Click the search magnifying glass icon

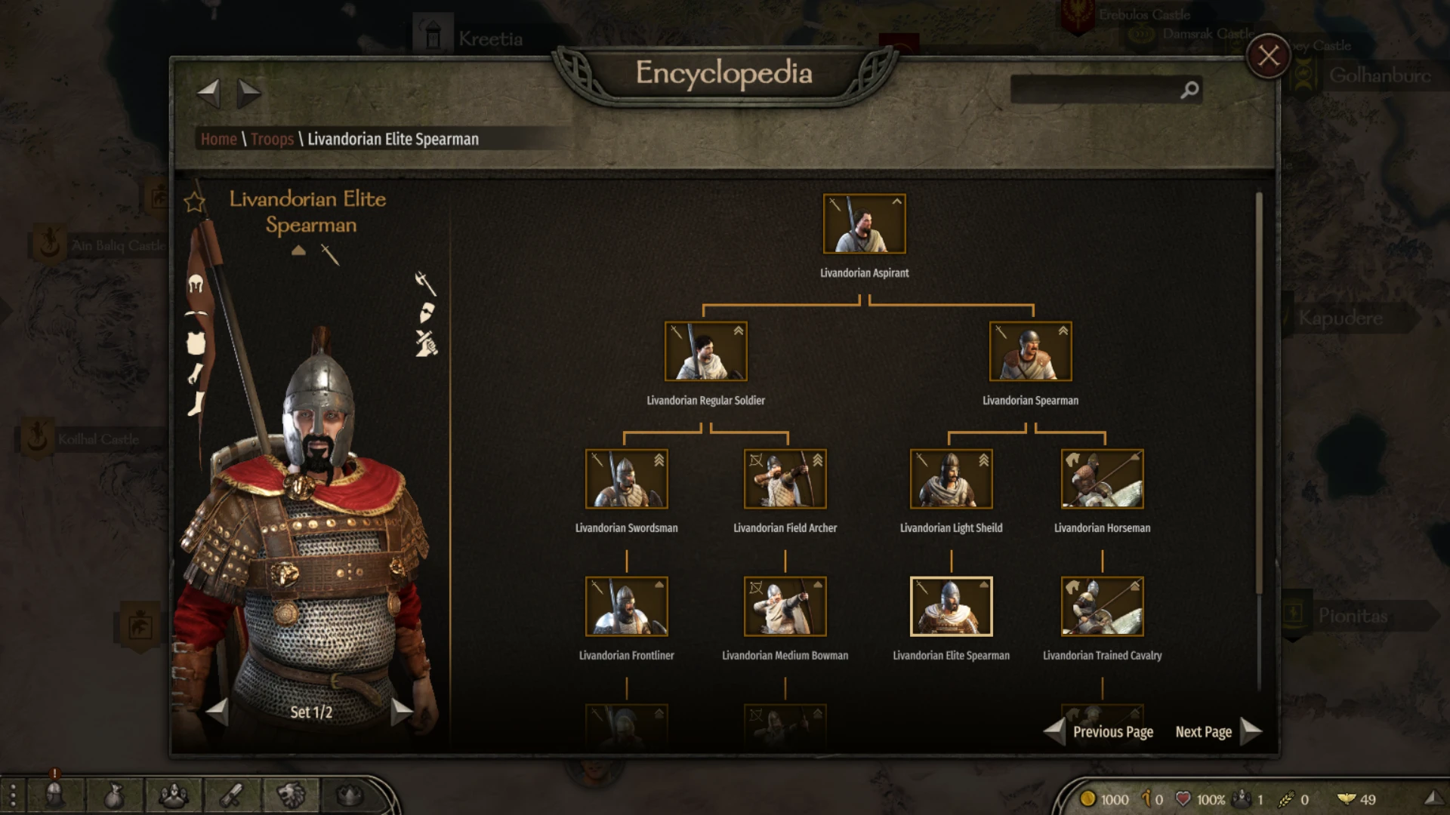coord(1189,90)
